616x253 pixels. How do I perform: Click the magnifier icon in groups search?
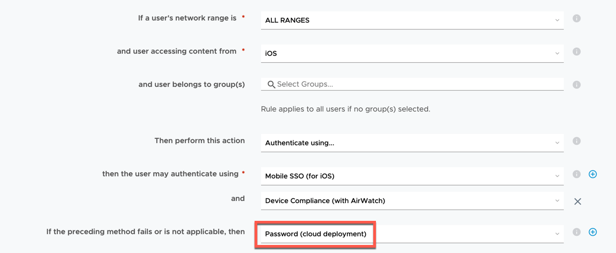[x=271, y=85]
